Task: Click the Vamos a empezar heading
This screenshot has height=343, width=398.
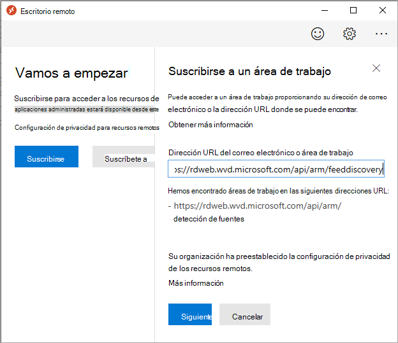Action: [x=71, y=73]
